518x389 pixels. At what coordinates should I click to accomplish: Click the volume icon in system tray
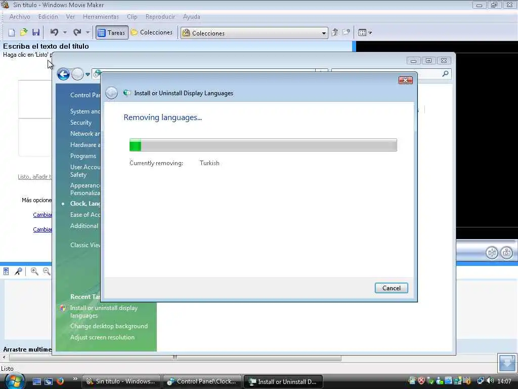(490, 381)
